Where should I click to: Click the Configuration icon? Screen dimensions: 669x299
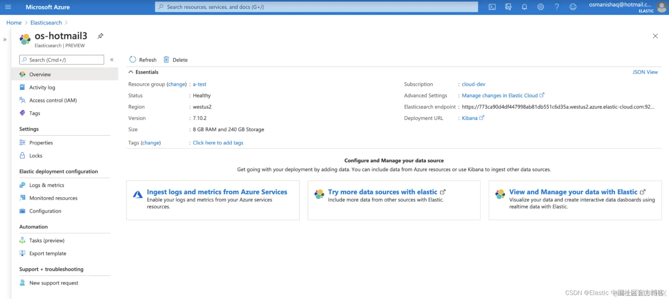(x=22, y=211)
